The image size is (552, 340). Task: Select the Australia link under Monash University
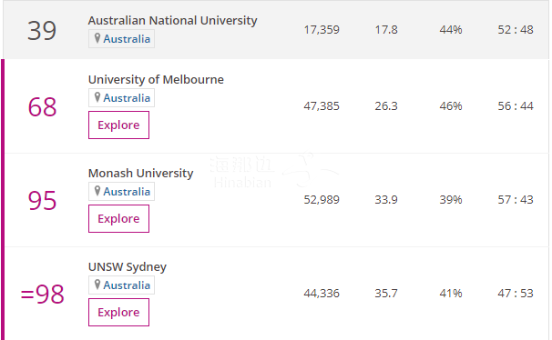(x=127, y=192)
